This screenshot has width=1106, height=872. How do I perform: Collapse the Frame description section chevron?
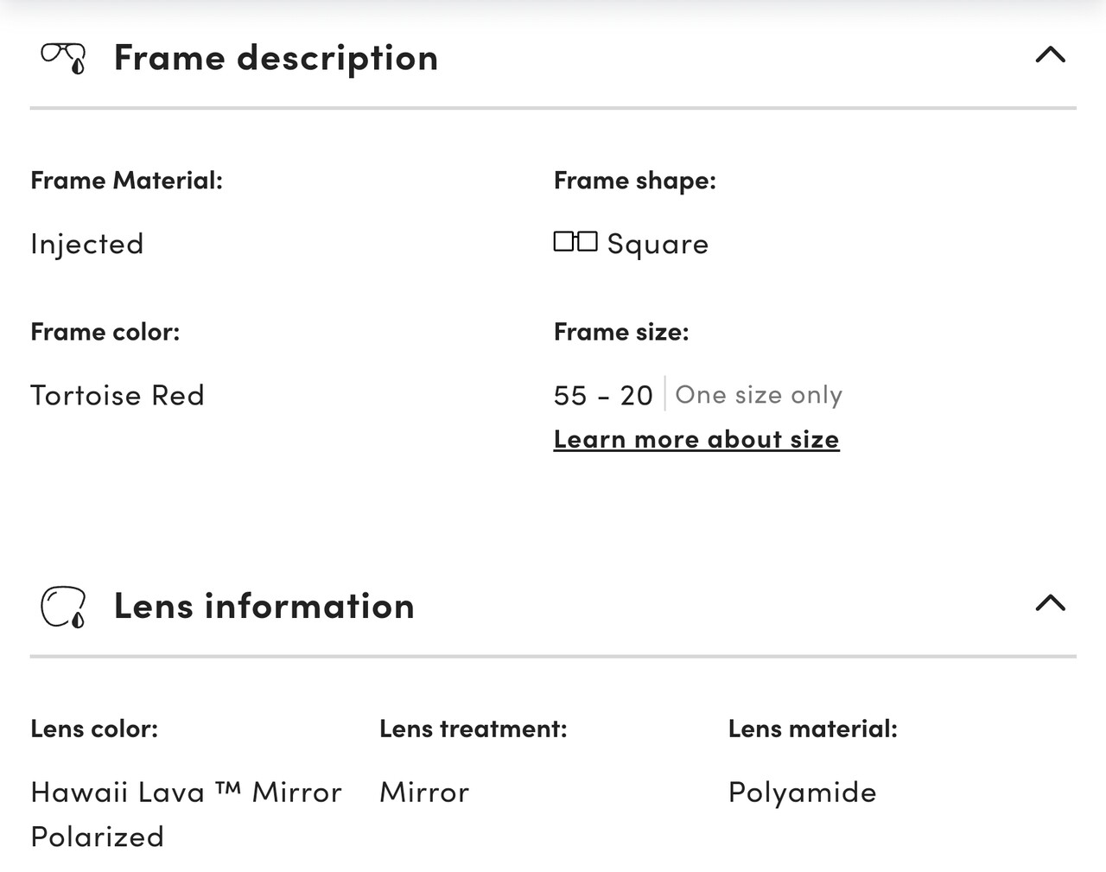pos(1050,54)
